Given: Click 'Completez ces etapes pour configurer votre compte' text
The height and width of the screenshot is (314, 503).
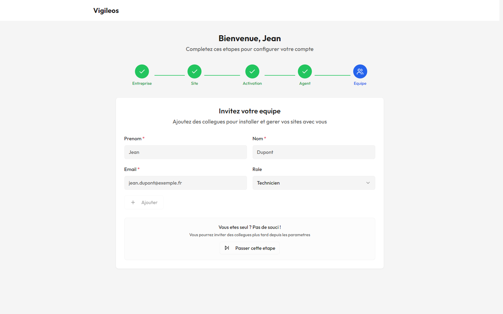Looking at the screenshot, I should 250,49.
